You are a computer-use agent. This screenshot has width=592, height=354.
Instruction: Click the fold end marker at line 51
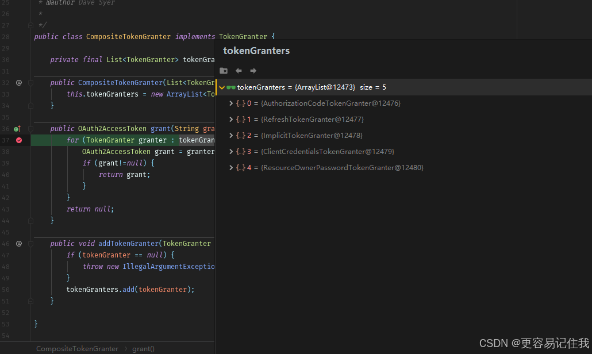31,301
